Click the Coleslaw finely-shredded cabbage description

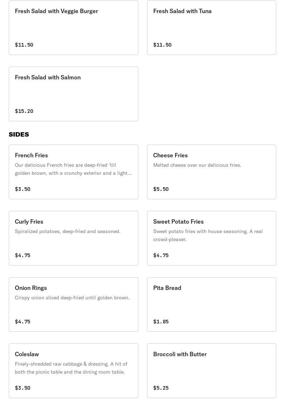[x=71, y=368]
